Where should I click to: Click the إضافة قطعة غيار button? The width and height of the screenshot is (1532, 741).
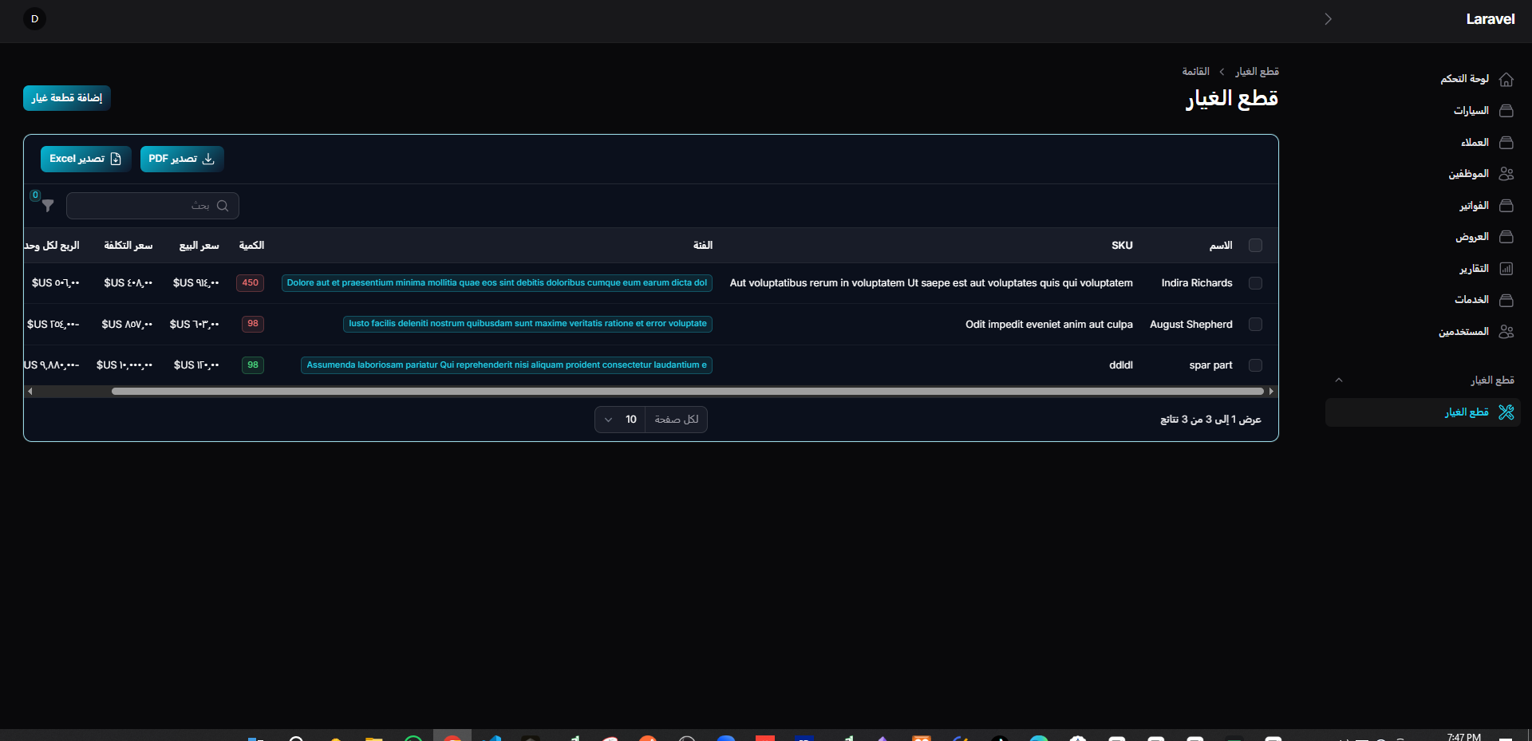(67, 98)
